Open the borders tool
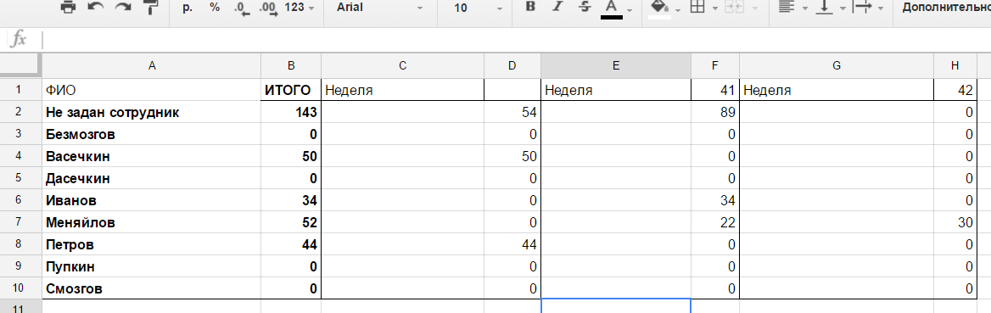The image size is (991, 313). coord(697,8)
